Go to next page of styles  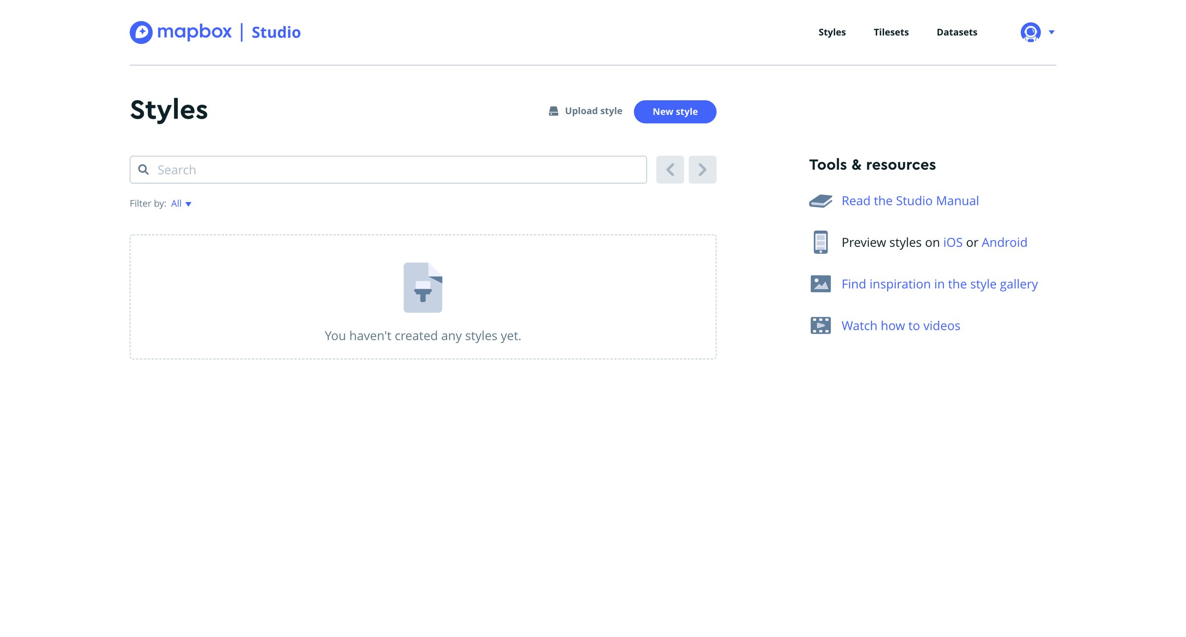(702, 170)
